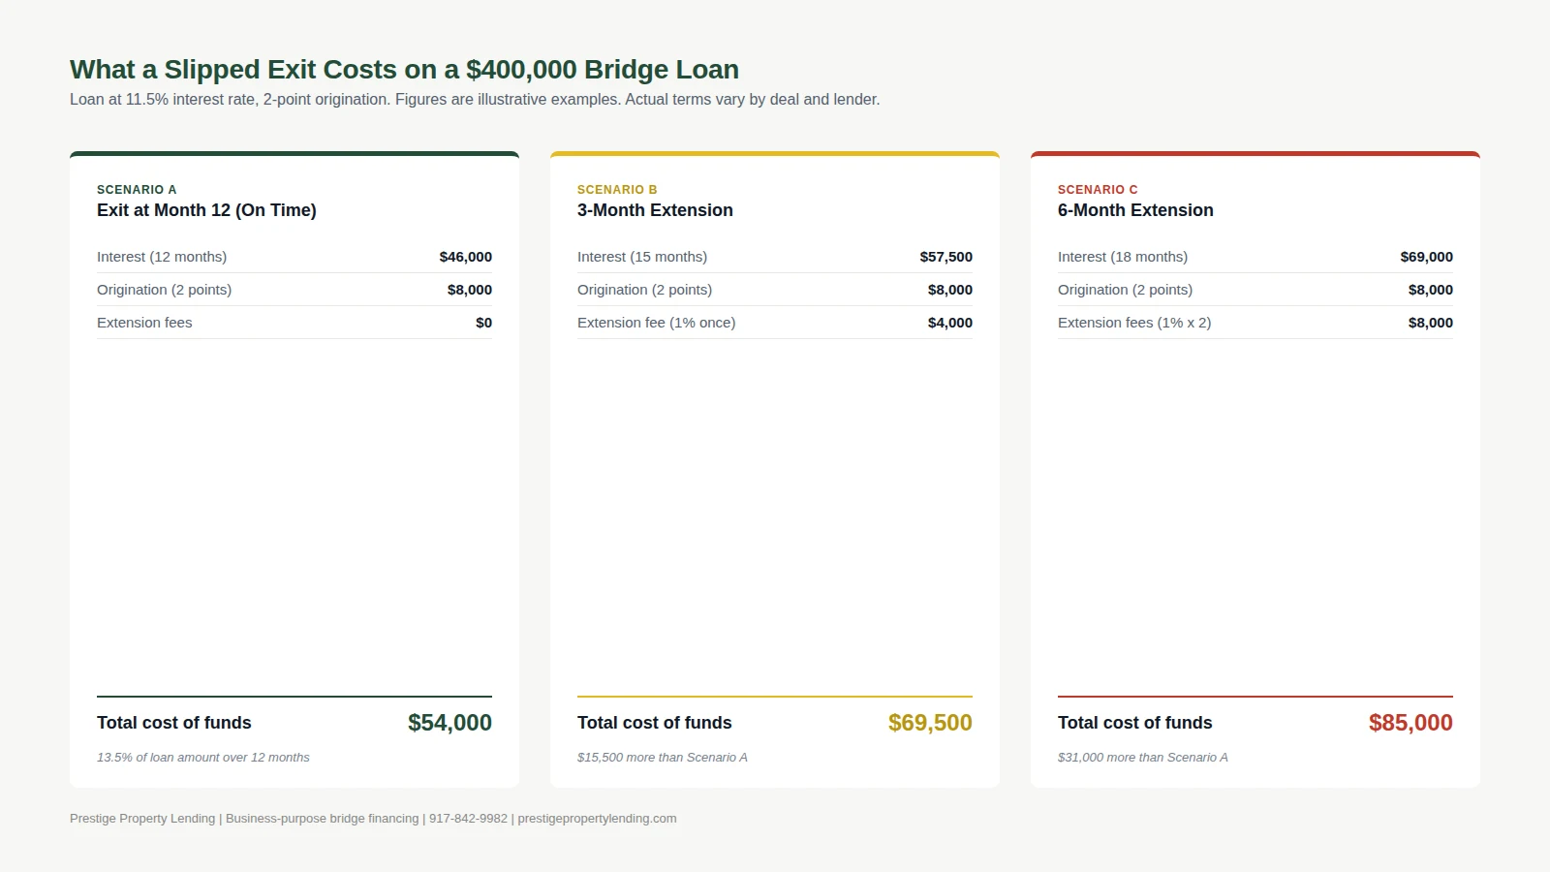Click the 'Interest (15 months)' row label
This screenshot has height=872, width=1550.
point(642,257)
